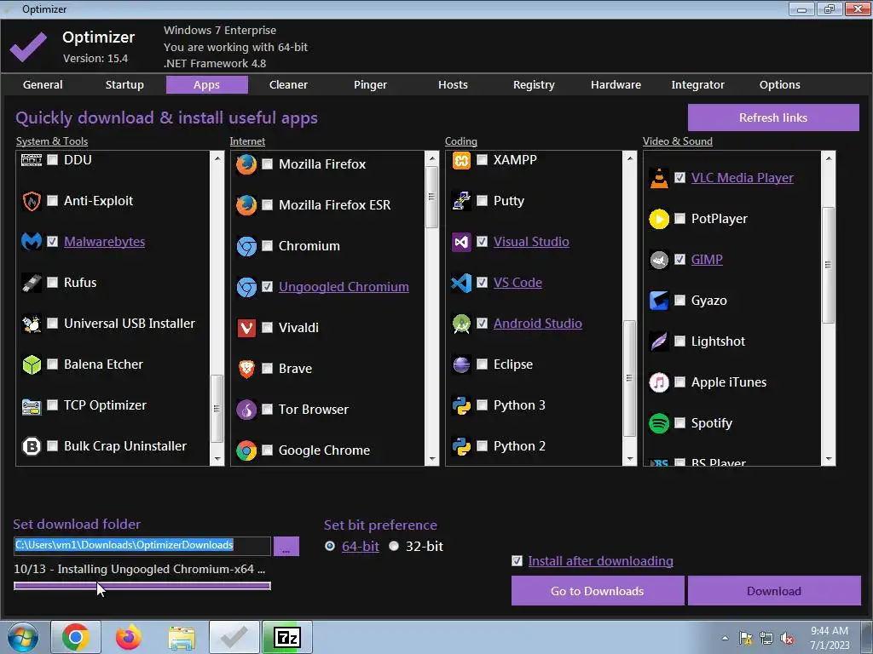Click the installation progress bar
The height and width of the screenshot is (654, 873).
click(x=142, y=586)
